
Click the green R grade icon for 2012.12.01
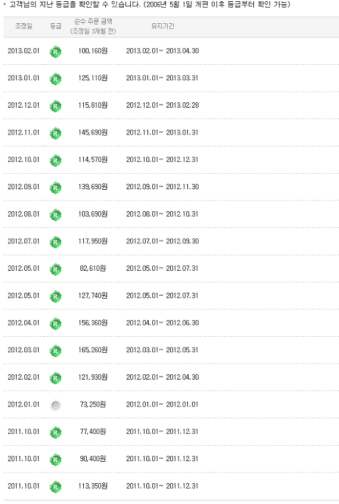[x=55, y=106]
